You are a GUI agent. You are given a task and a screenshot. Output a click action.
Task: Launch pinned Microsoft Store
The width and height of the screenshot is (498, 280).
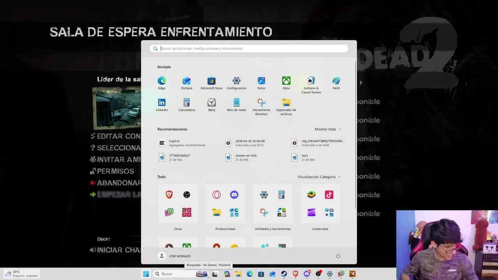pos(212,83)
